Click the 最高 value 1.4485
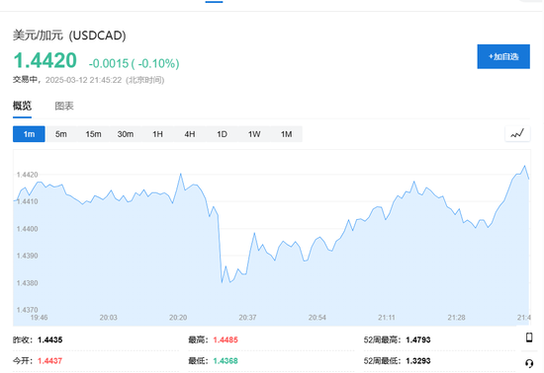Image resolution: width=544 pixels, height=373 pixels. tap(226, 339)
